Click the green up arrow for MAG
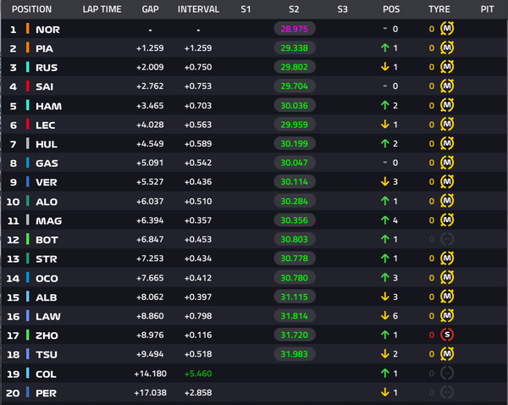The width and height of the screenshot is (508, 405). [385, 220]
